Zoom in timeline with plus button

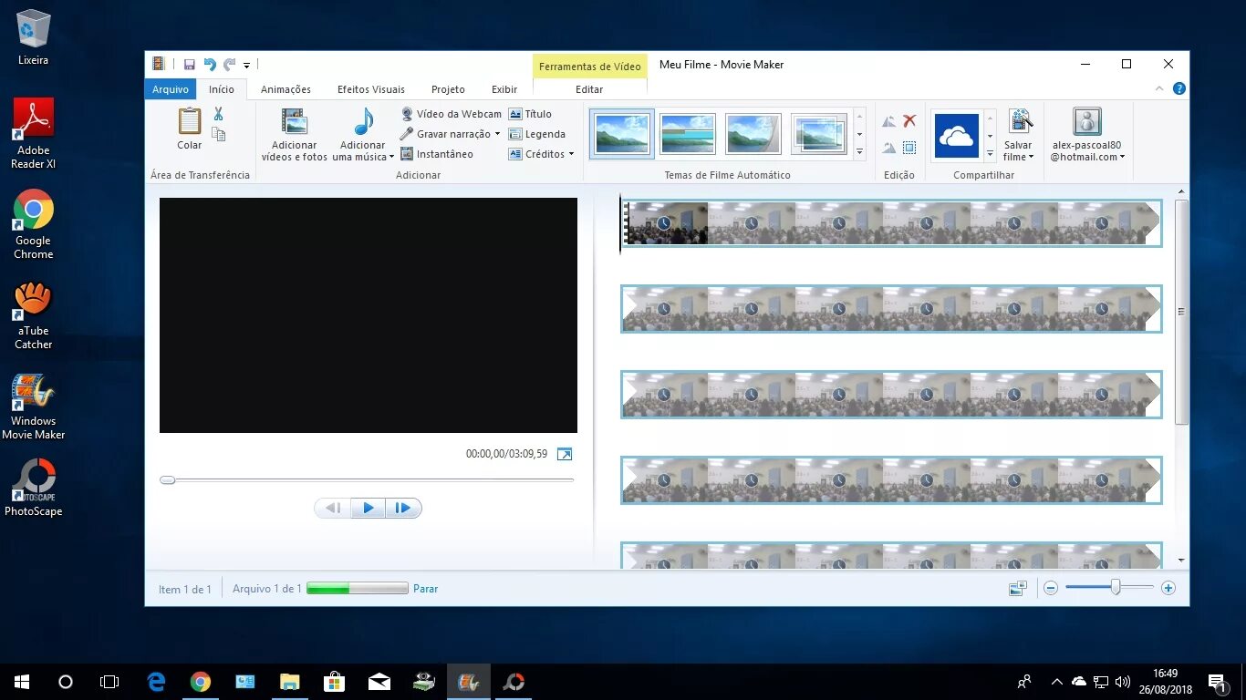1168,589
